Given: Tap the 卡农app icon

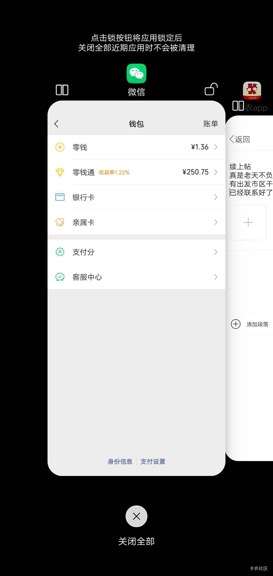Looking at the screenshot, I should tap(252, 91).
